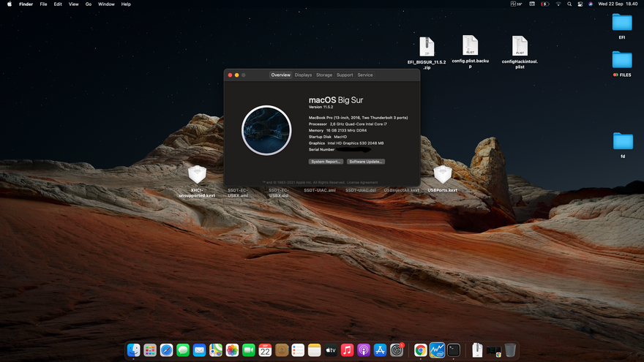Open Reminders app in the Dock
Screen dimensions: 644x362
(298, 350)
